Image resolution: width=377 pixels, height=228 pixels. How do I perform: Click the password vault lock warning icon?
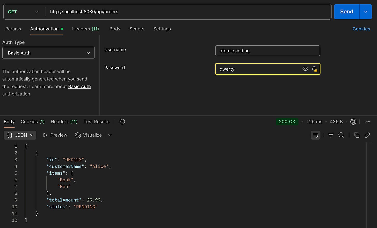point(314,69)
